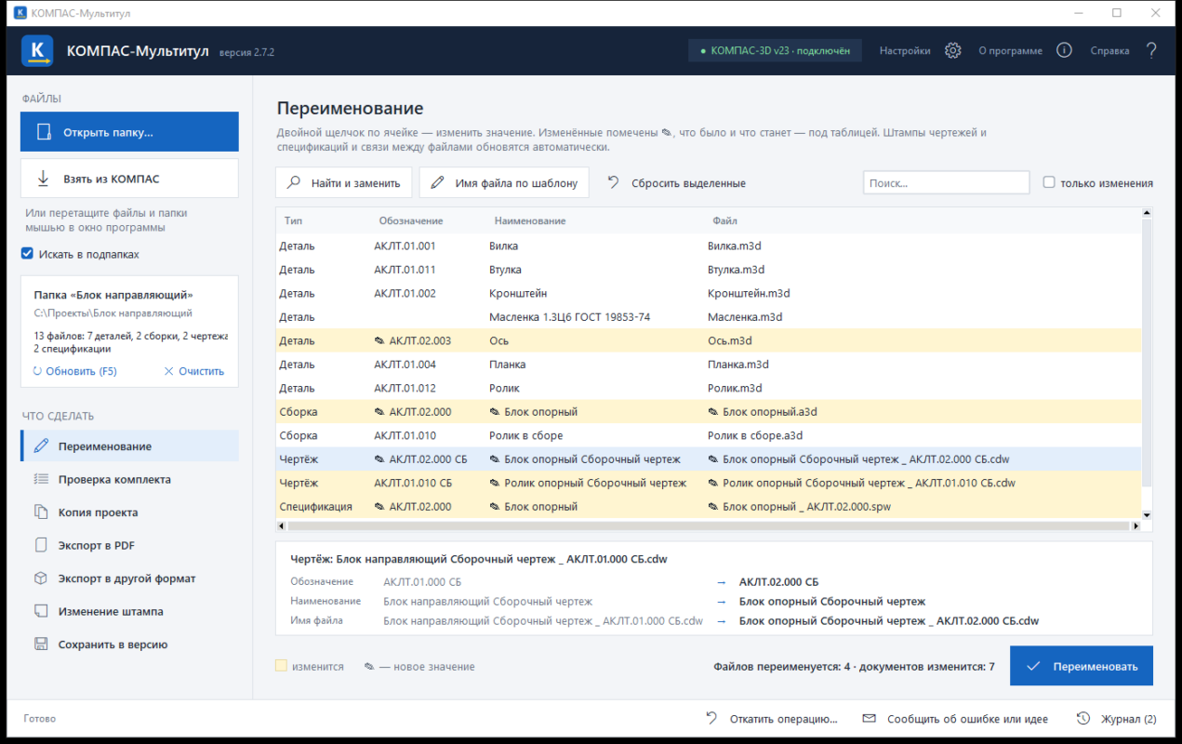Viewport: 1182px width, 744px height.
Task: Click the floppy icon of Сохранить в версию
Action: (x=41, y=644)
